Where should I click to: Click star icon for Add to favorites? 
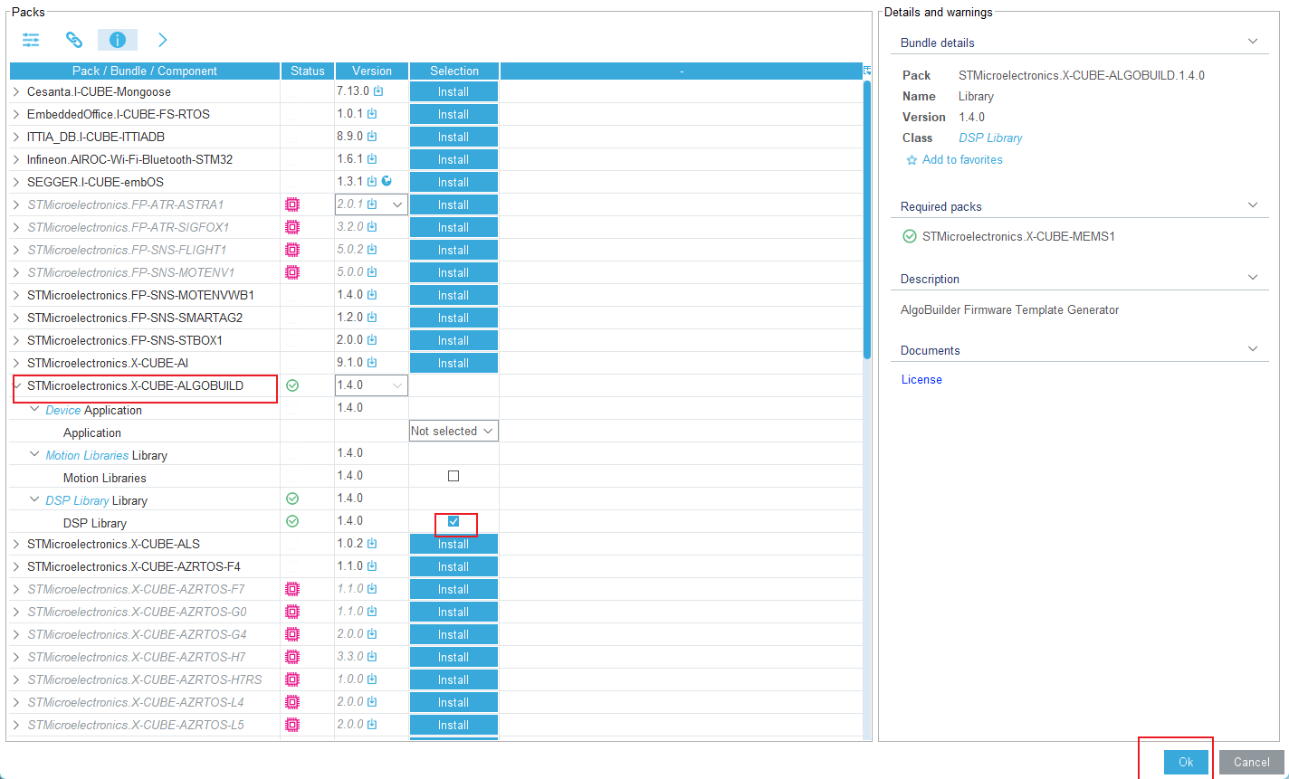(912, 160)
